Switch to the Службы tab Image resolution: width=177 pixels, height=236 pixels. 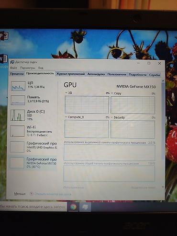coord(155,75)
